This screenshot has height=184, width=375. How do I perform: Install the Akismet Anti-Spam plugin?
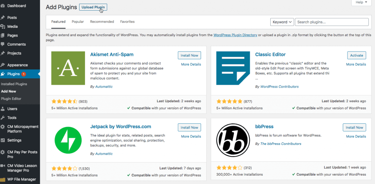pos(189,55)
